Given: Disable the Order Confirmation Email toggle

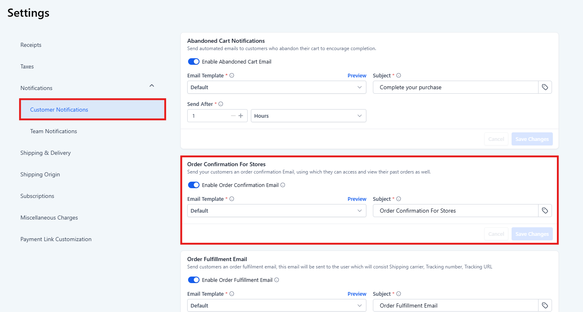Looking at the screenshot, I should (x=193, y=185).
